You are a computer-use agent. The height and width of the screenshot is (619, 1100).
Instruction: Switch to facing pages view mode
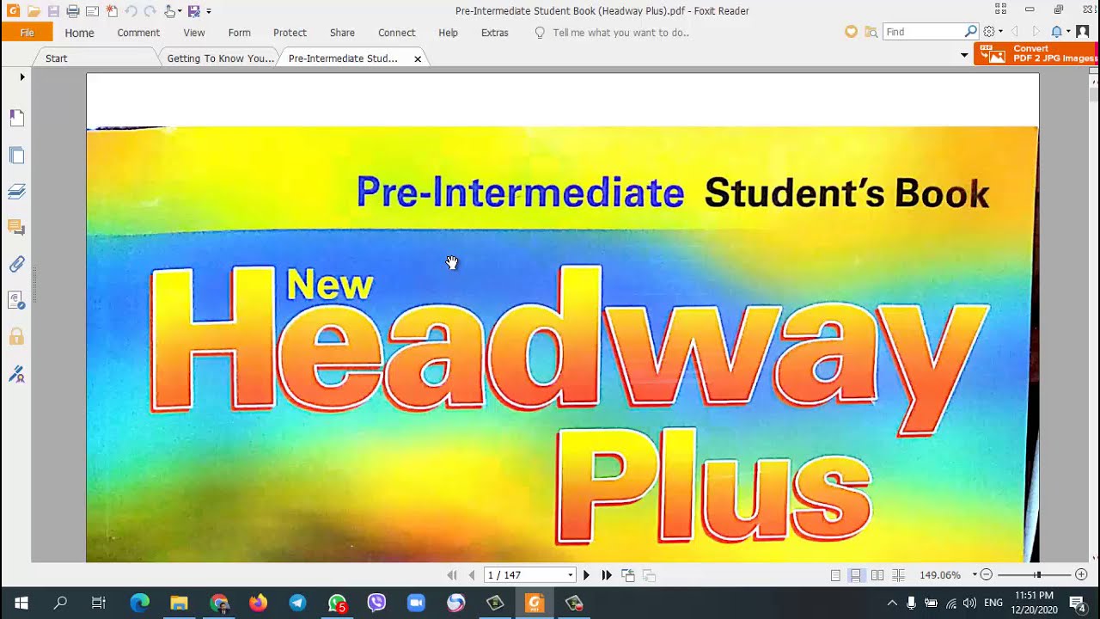(877, 575)
